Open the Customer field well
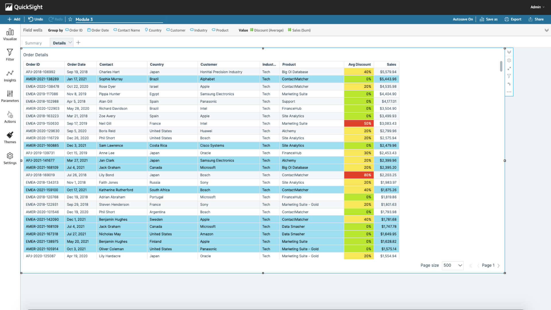Viewport: 551px width, 310px height. [x=176, y=30]
